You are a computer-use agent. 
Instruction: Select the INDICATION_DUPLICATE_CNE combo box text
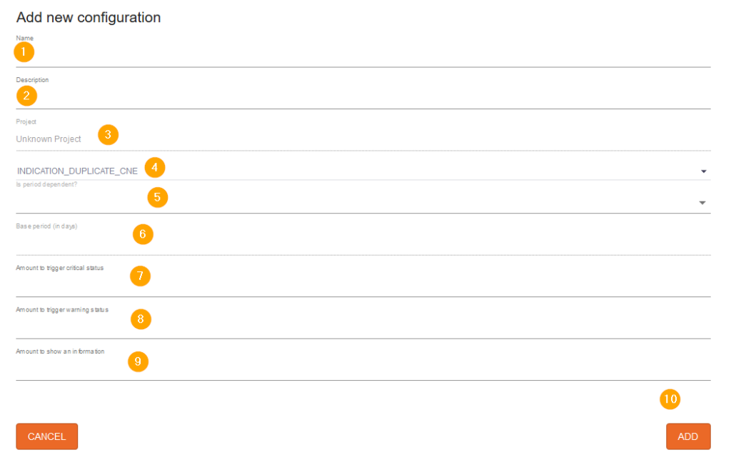77,171
